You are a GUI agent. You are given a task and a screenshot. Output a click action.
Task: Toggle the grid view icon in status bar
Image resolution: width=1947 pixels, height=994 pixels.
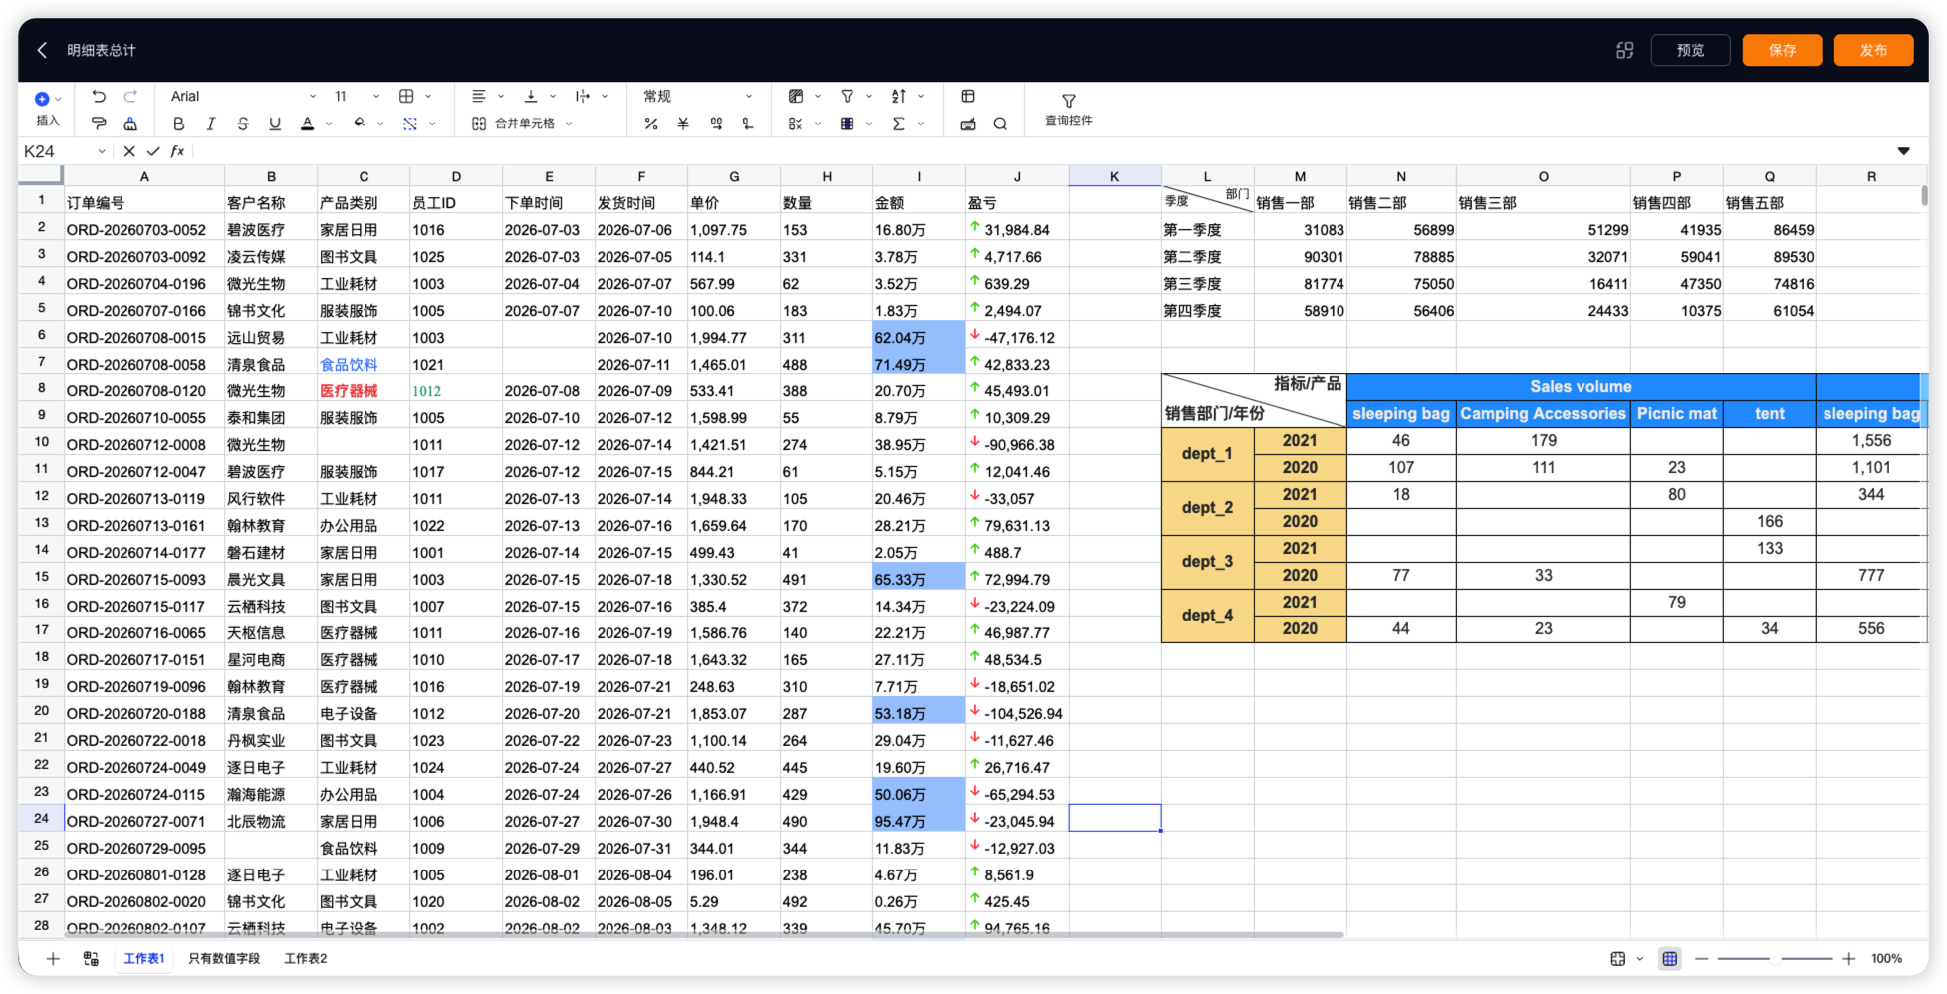point(1669,958)
